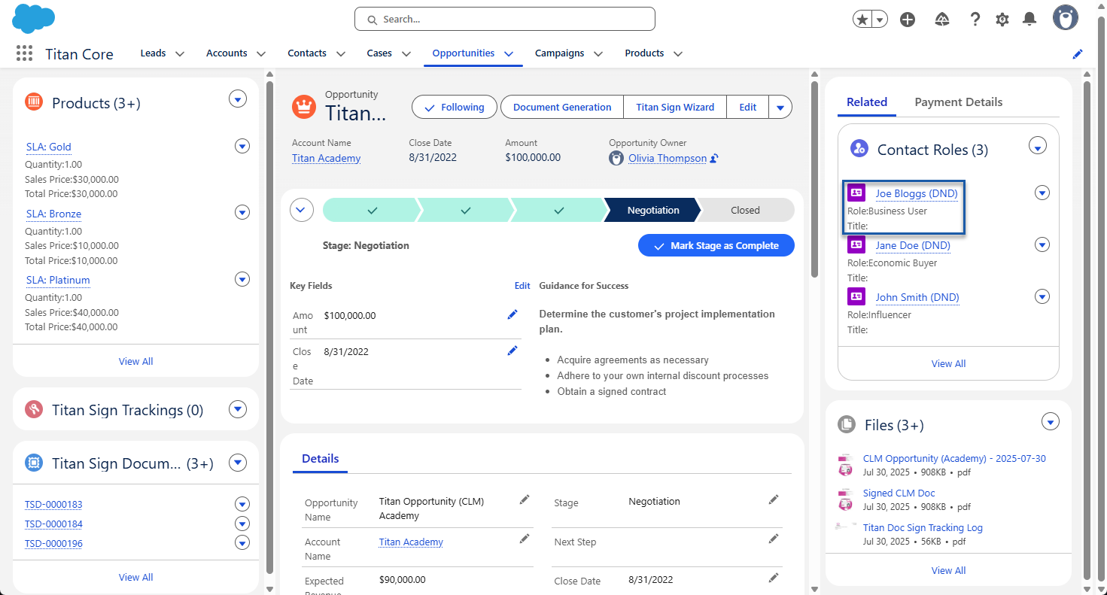Toggle off Following for this opportunity
1107x595 pixels.
click(454, 107)
